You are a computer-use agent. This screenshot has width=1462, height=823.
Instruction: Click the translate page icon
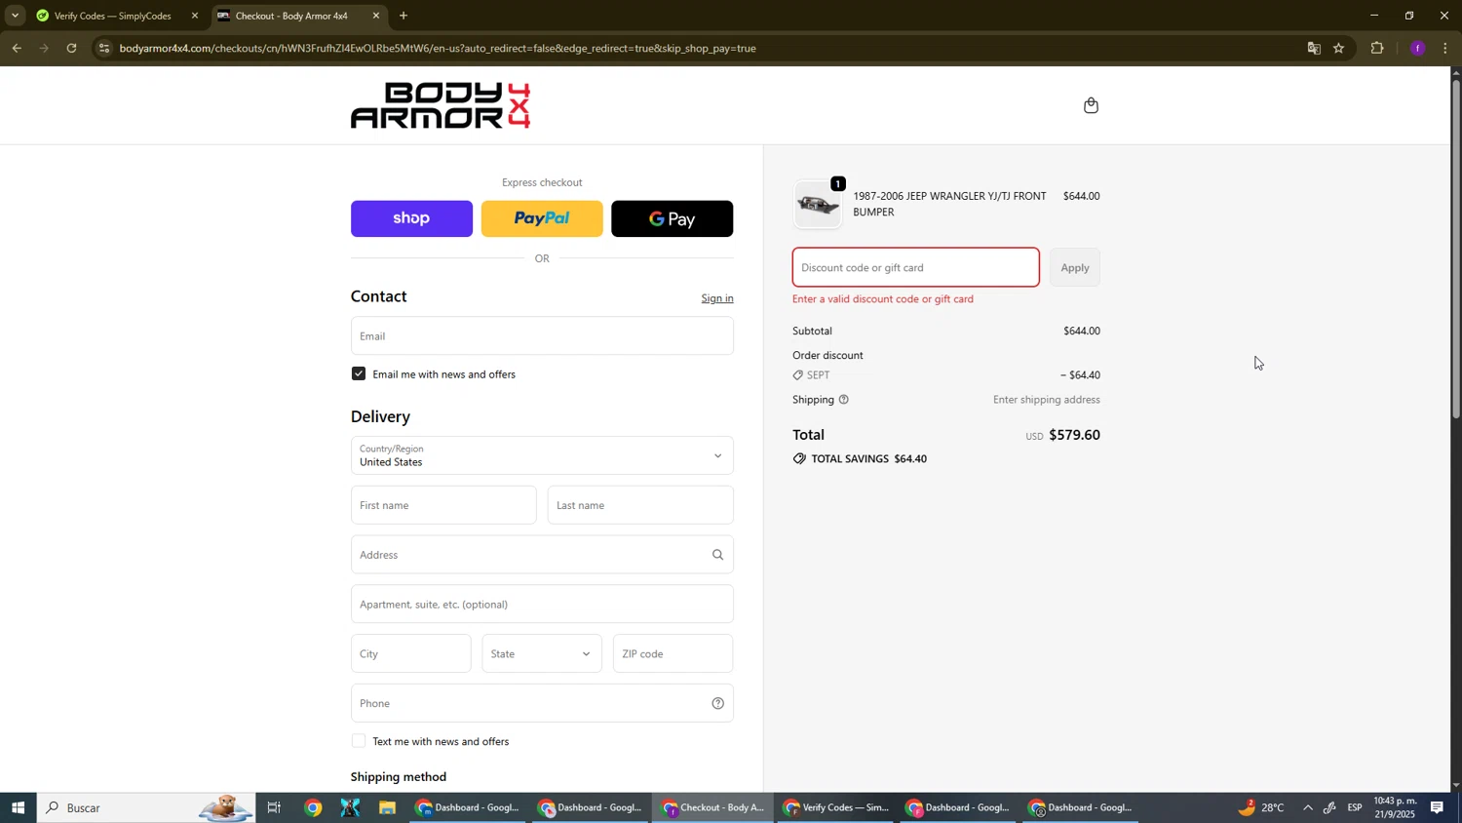(x=1314, y=48)
